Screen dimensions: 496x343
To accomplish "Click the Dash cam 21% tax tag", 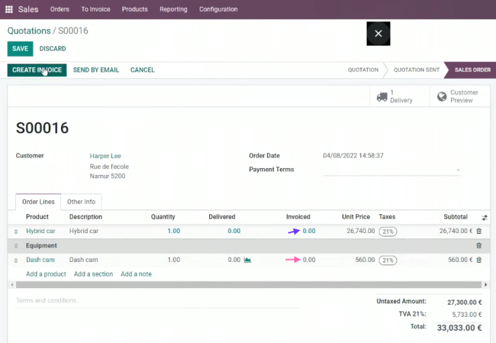I will (388, 261).
